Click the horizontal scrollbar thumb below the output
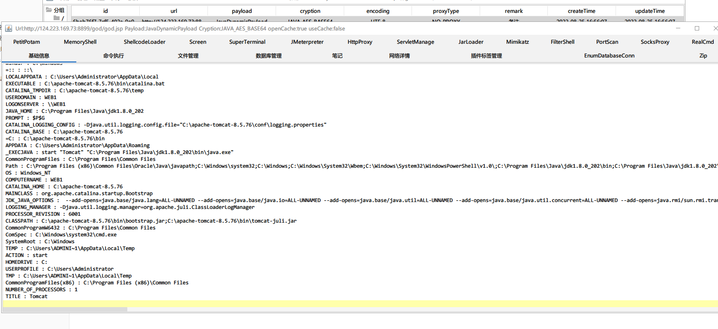Viewport: 718px width, 329px height. [x=65, y=309]
